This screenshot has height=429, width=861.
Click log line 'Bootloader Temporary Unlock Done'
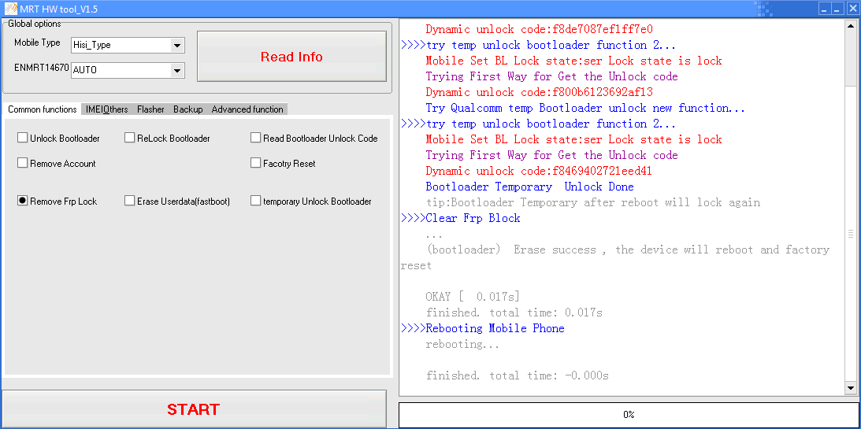[x=529, y=187]
